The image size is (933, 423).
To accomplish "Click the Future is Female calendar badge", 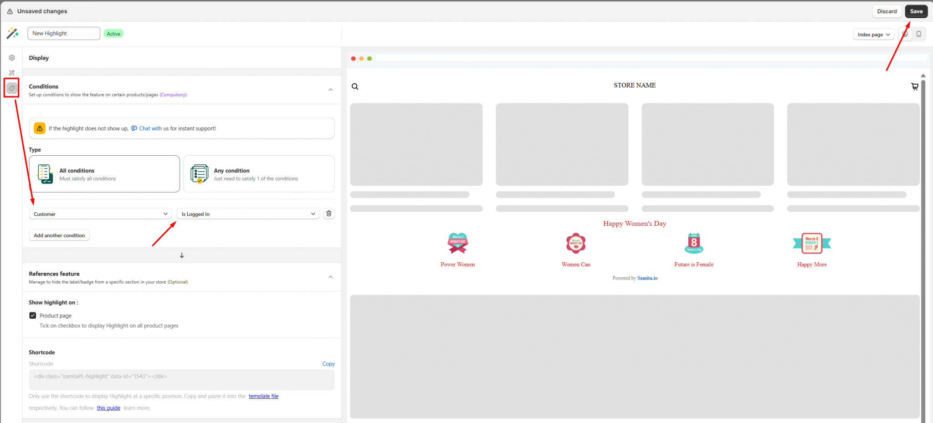I will [693, 243].
